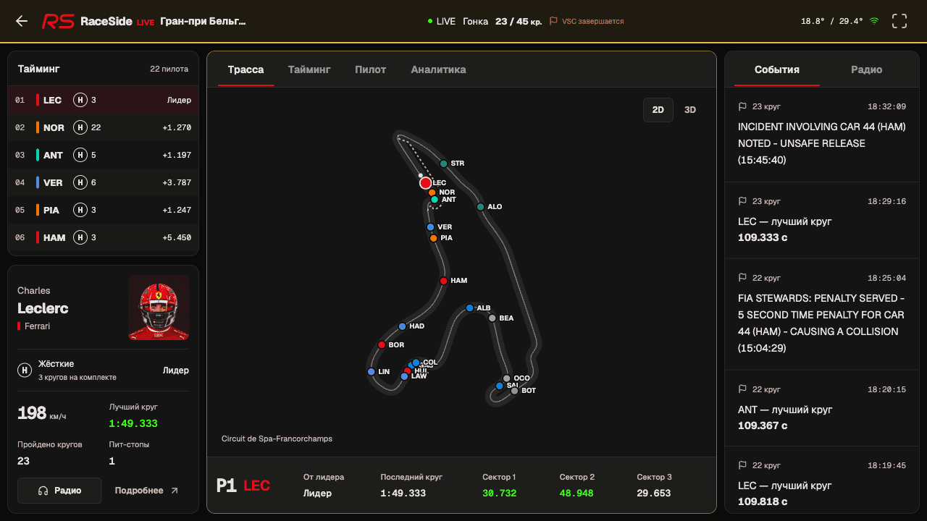Screen dimensions: 927x521
Task: Select the VER marker on track map
Action: coord(430,227)
